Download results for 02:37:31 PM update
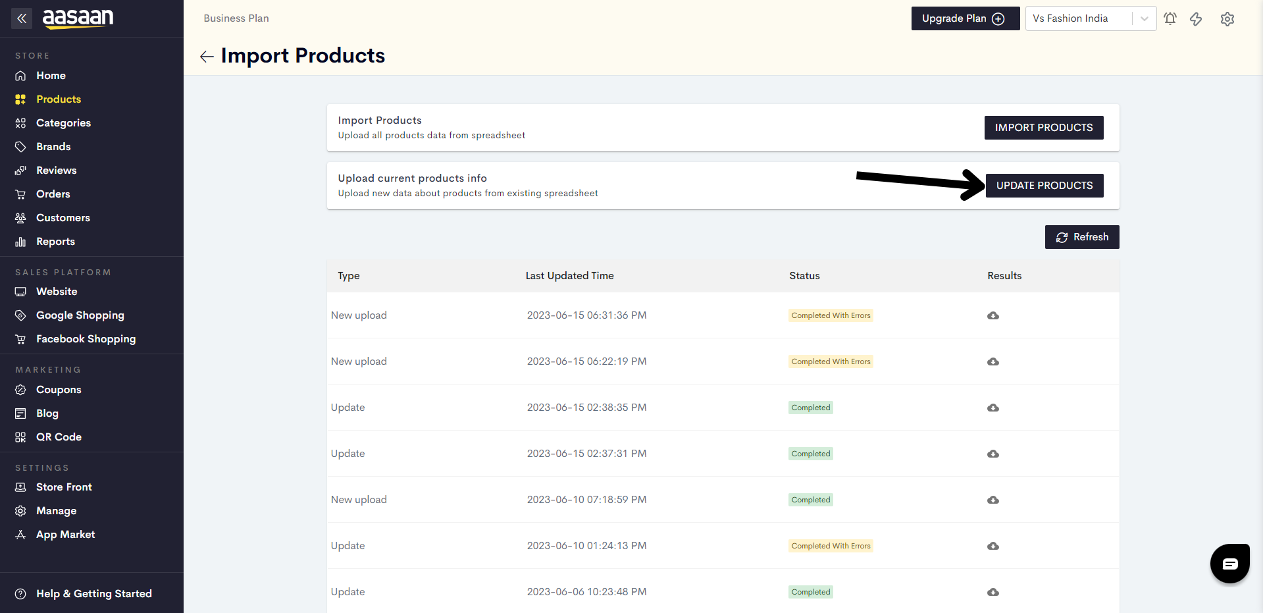 pos(993,454)
